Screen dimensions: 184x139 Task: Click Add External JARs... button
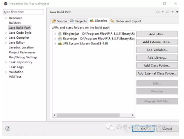tap(157, 42)
